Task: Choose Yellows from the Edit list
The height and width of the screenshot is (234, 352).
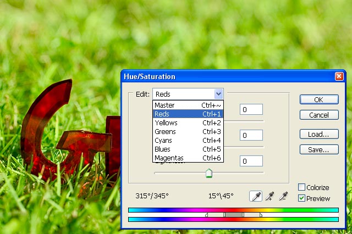Action: (x=188, y=122)
